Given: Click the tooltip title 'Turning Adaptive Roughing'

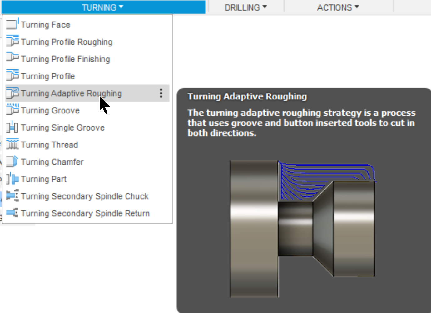Looking at the screenshot, I should 247,96.
